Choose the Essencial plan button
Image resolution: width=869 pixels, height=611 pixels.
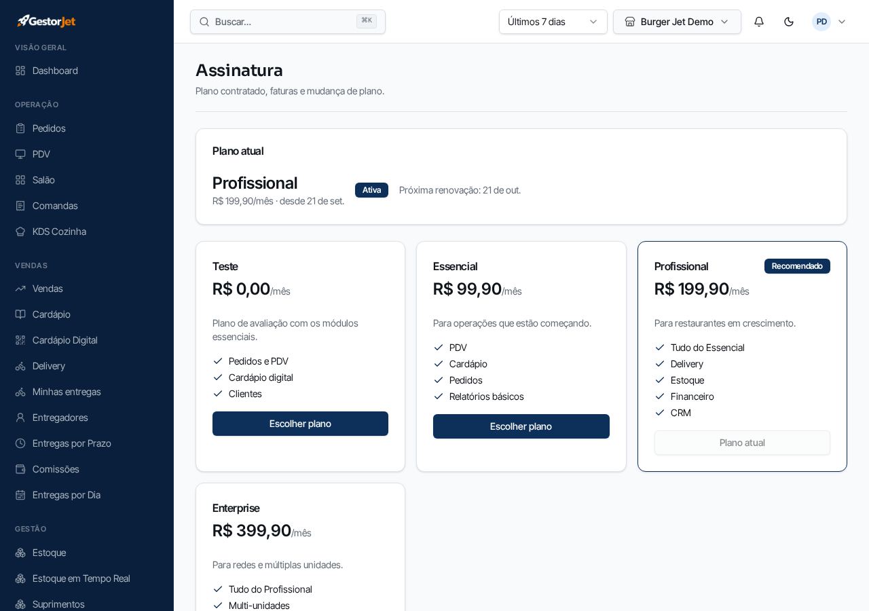point(521,426)
